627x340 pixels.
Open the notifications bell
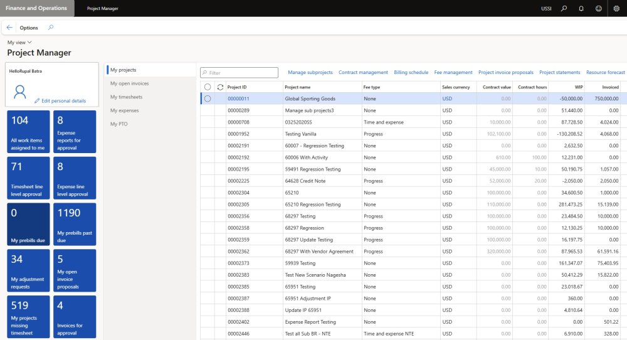coord(581,8)
